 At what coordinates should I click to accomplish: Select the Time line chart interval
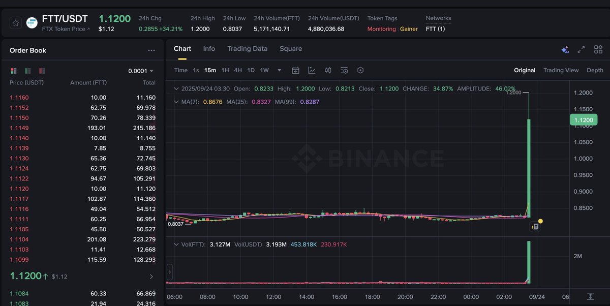tap(181, 70)
